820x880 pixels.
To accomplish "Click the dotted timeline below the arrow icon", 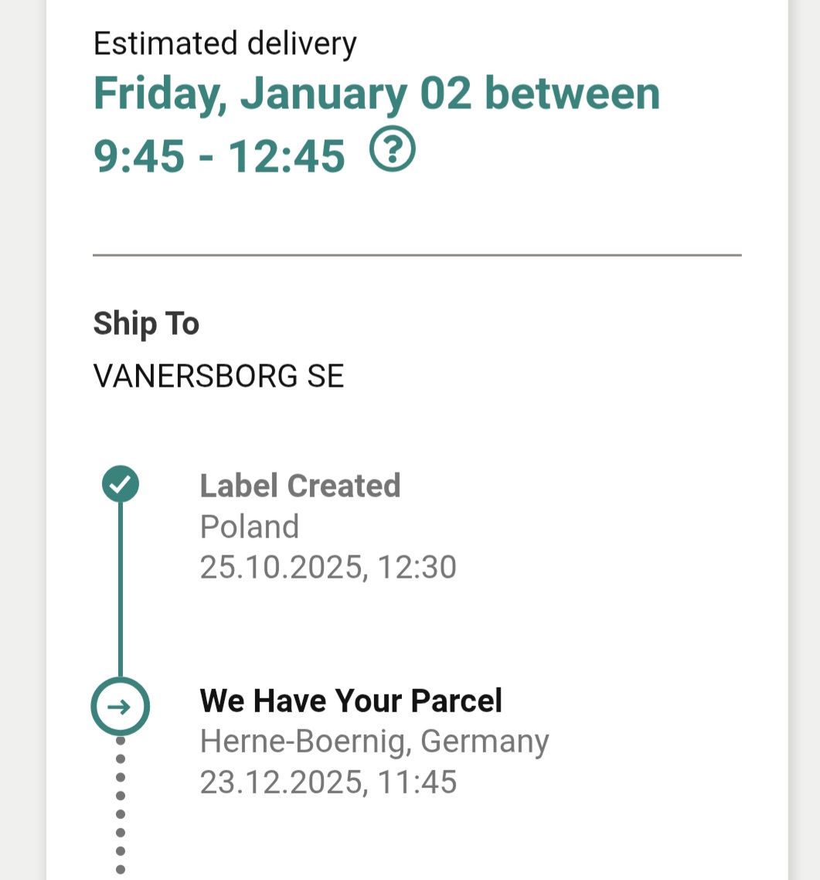I will (x=120, y=804).
